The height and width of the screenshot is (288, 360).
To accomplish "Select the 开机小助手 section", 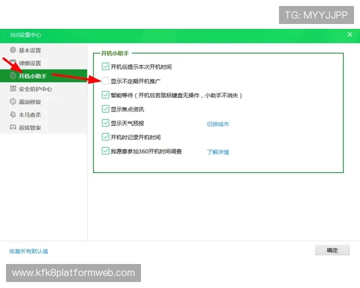I will click(x=44, y=76).
